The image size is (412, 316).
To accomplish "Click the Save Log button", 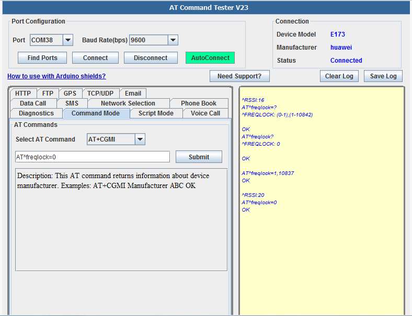I will click(x=383, y=76).
